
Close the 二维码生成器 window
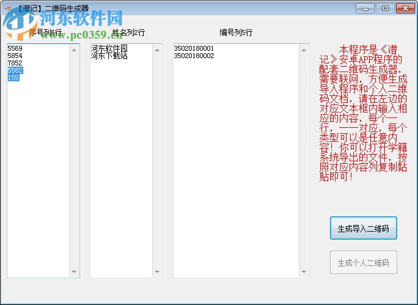(x=405, y=9)
